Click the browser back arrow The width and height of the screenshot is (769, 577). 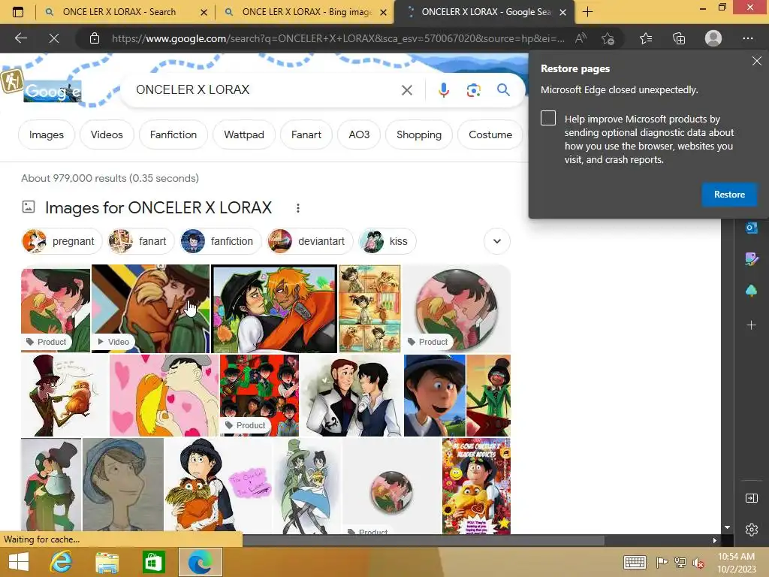point(20,38)
